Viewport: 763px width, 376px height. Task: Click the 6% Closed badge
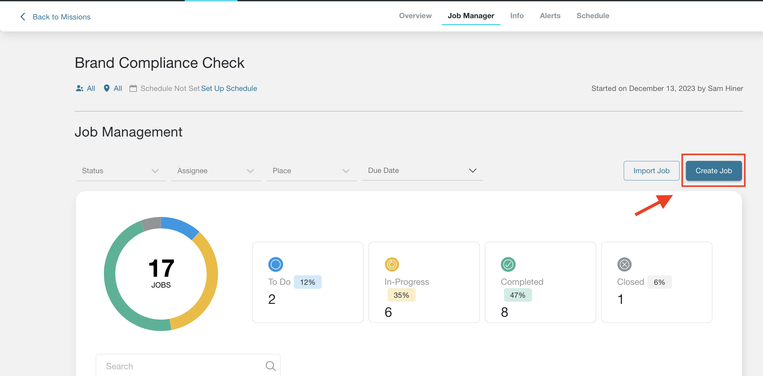[659, 282]
